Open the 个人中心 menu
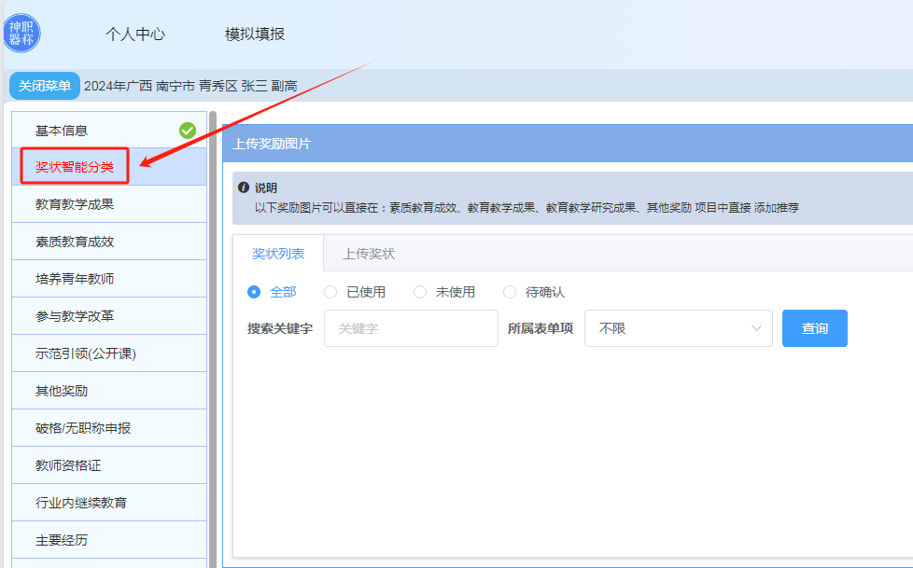Screen dimensions: 913x568 tap(135, 35)
